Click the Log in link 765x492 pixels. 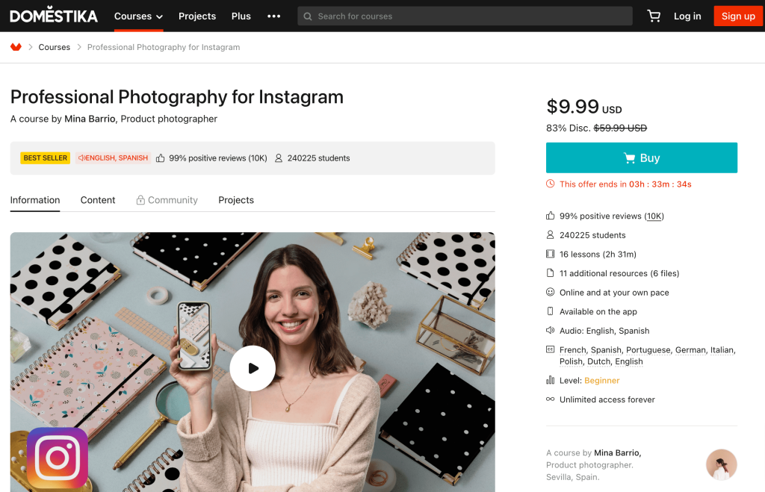coord(687,16)
